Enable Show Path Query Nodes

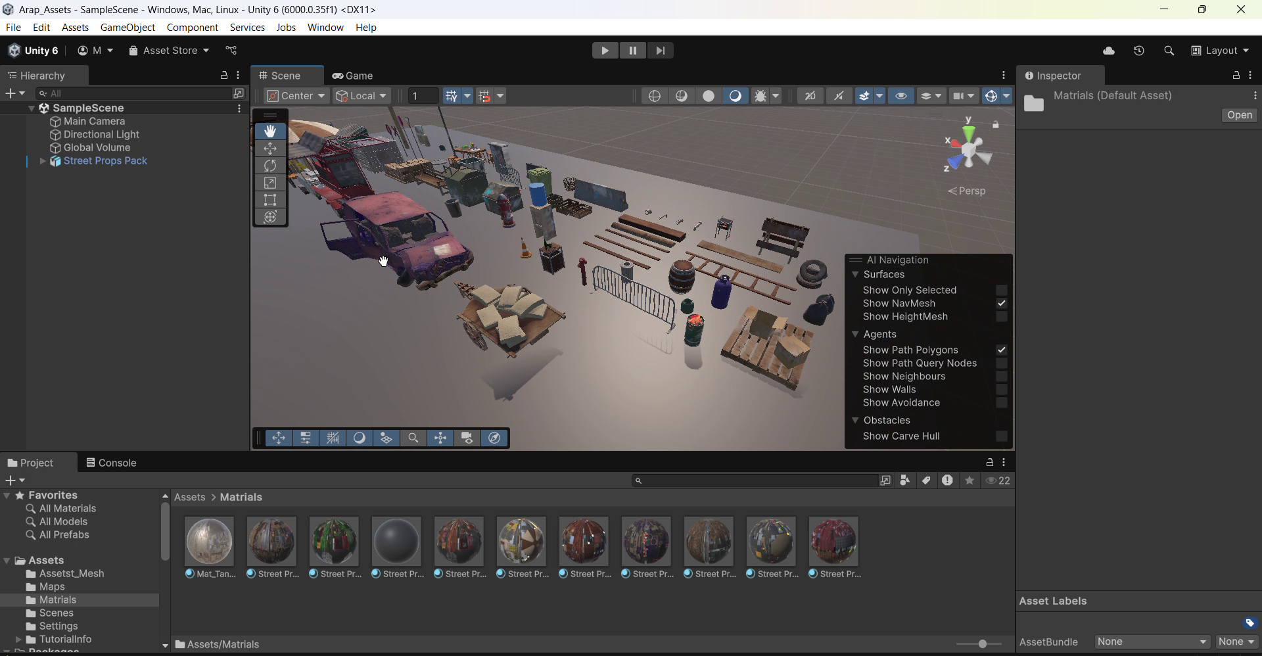[1001, 363]
